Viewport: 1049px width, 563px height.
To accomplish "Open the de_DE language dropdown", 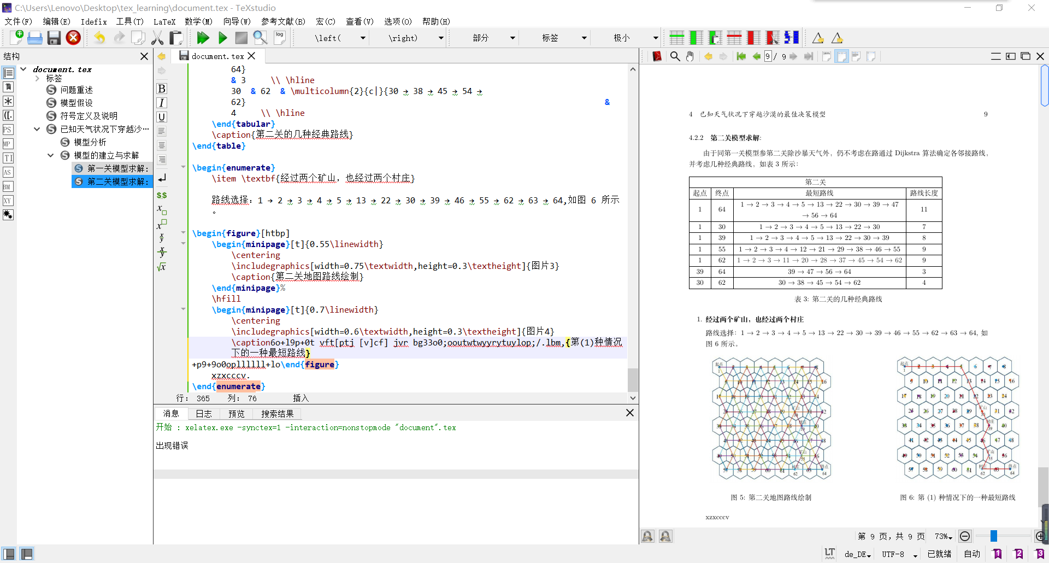I will coord(857,554).
